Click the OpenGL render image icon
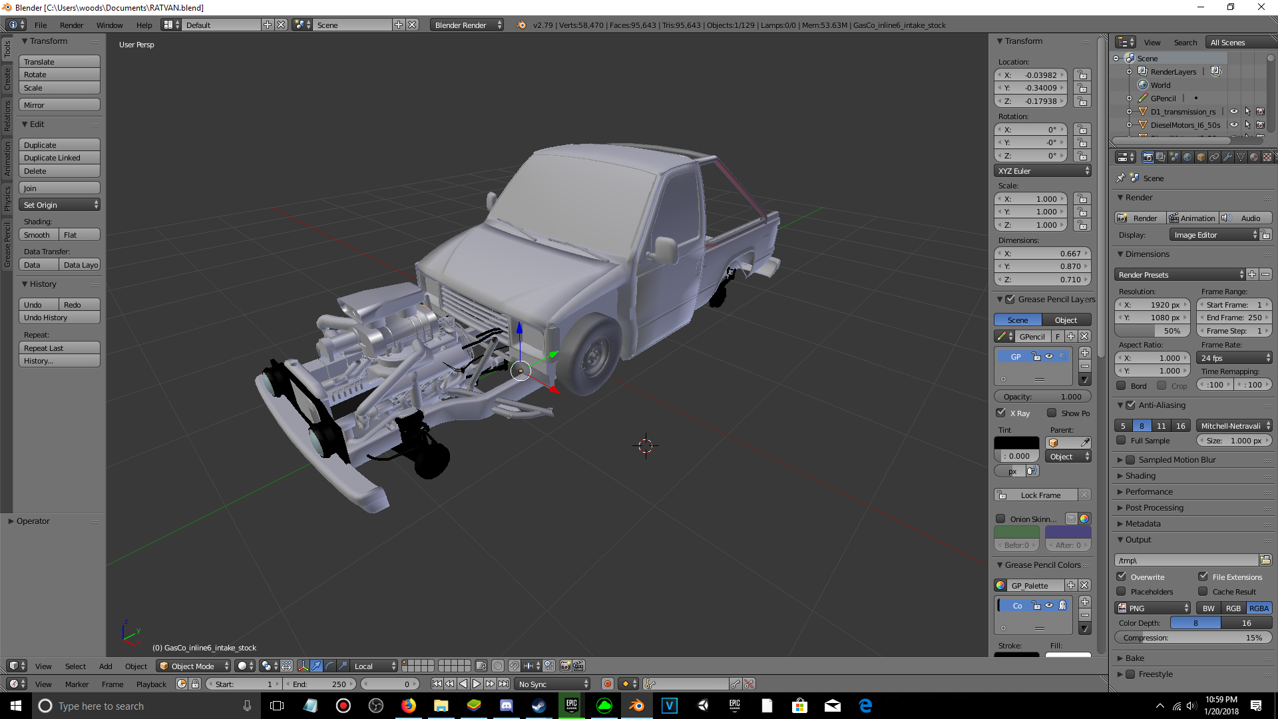 tap(565, 666)
